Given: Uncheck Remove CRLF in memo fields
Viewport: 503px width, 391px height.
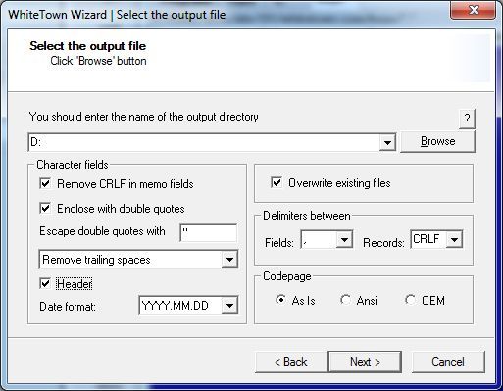Looking at the screenshot, I should click(45, 183).
